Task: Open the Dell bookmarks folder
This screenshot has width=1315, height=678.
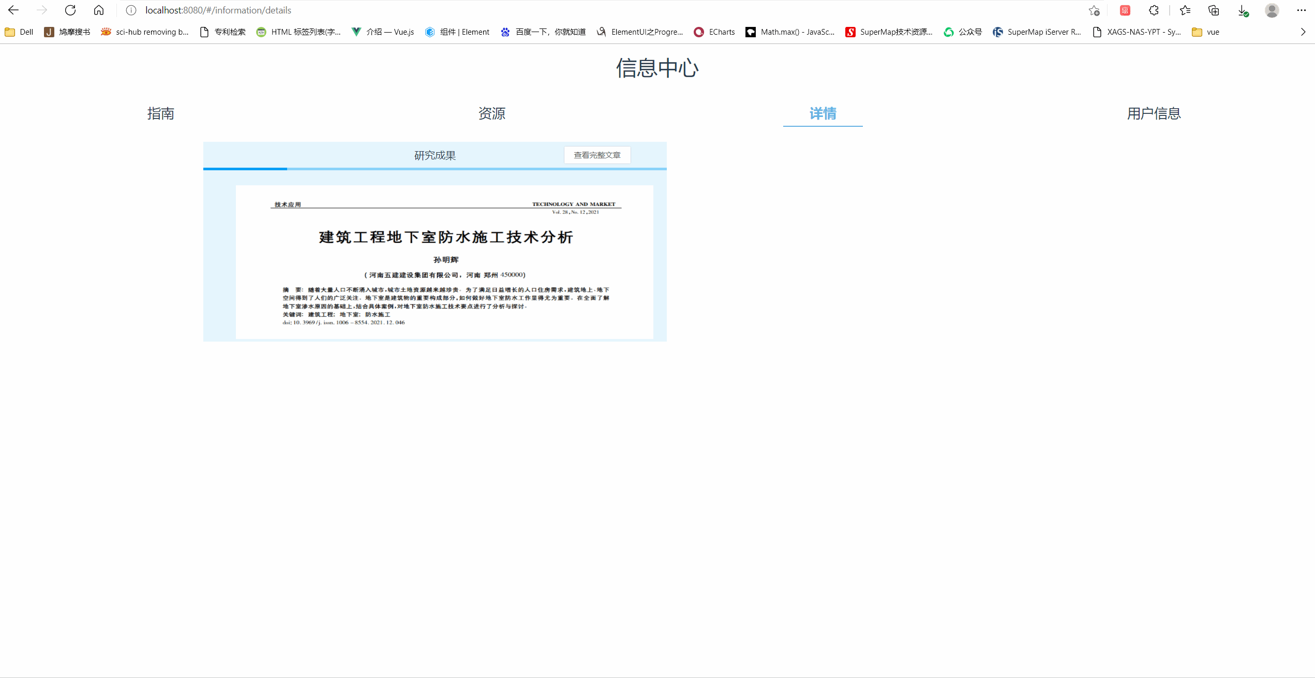Action: [x=19, y=32]
